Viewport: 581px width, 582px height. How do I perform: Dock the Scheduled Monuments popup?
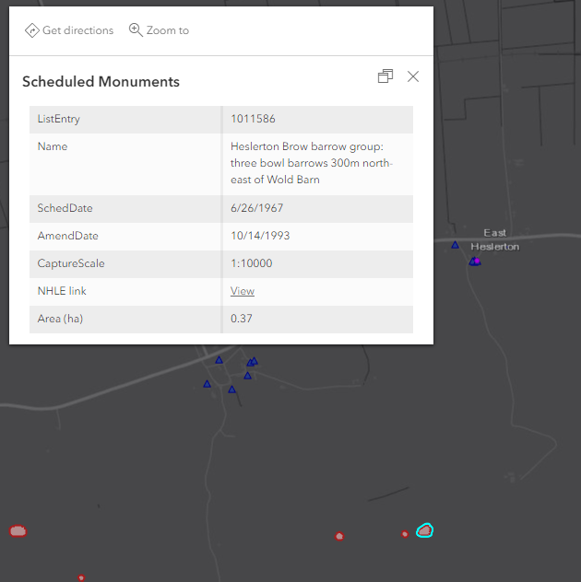[385, 76]
